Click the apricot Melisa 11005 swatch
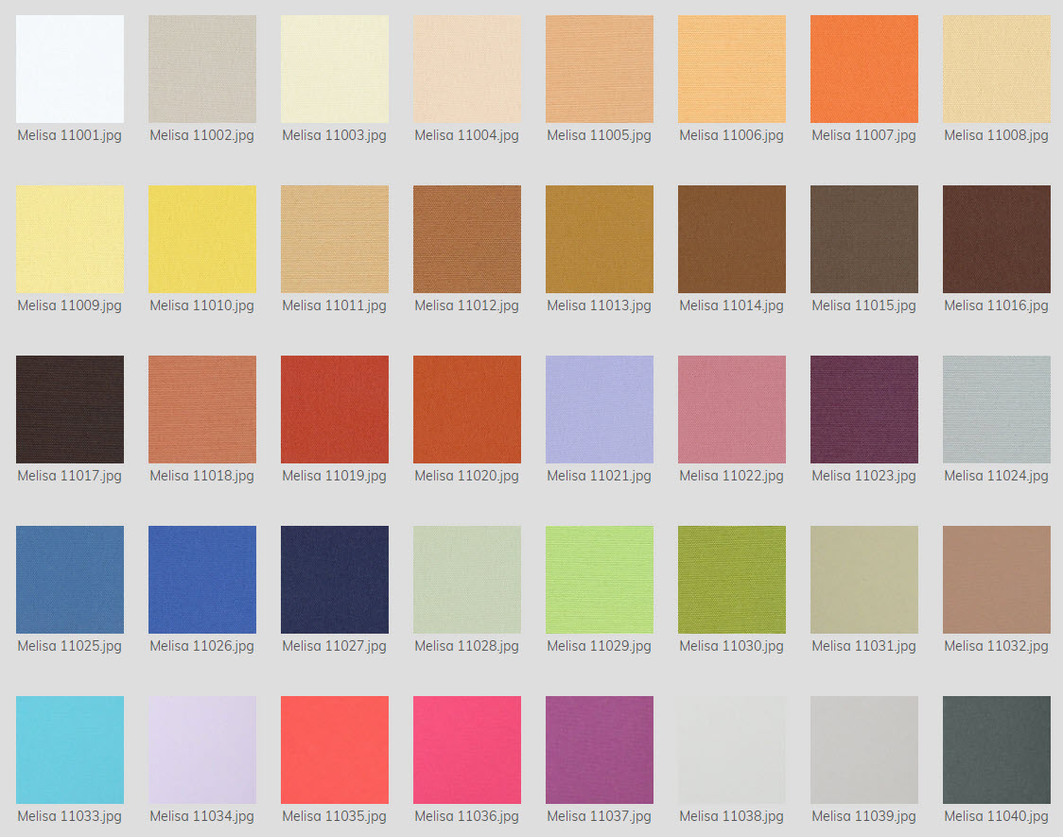Screen dimensions: 1063x837 tap(600, 69)
